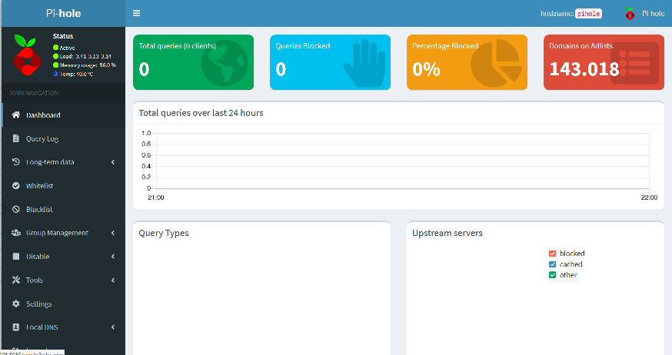This screenshot has width=672, height=355.
Task: Click the 21:00 chart axis label
Action: (x=156, y=197)
